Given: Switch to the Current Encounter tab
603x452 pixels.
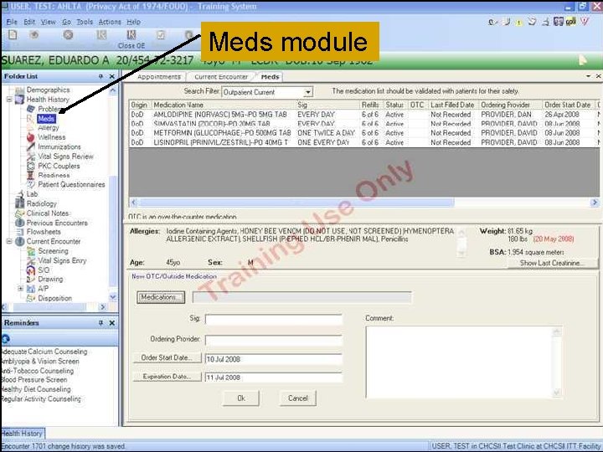Looking at the screenshot, I should tap(221, 77).
